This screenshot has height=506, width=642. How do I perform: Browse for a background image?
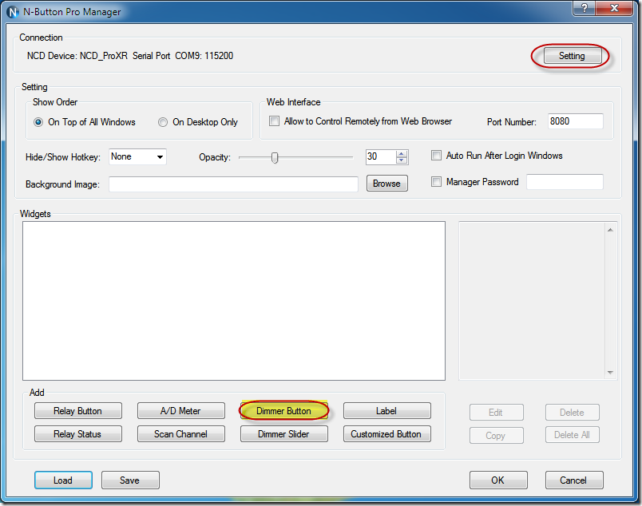pos(387,184)
